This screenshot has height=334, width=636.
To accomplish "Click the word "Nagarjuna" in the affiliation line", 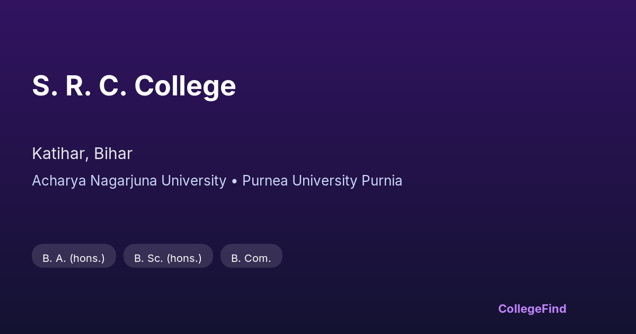I will pyautogui.click(x=123, y=181).
